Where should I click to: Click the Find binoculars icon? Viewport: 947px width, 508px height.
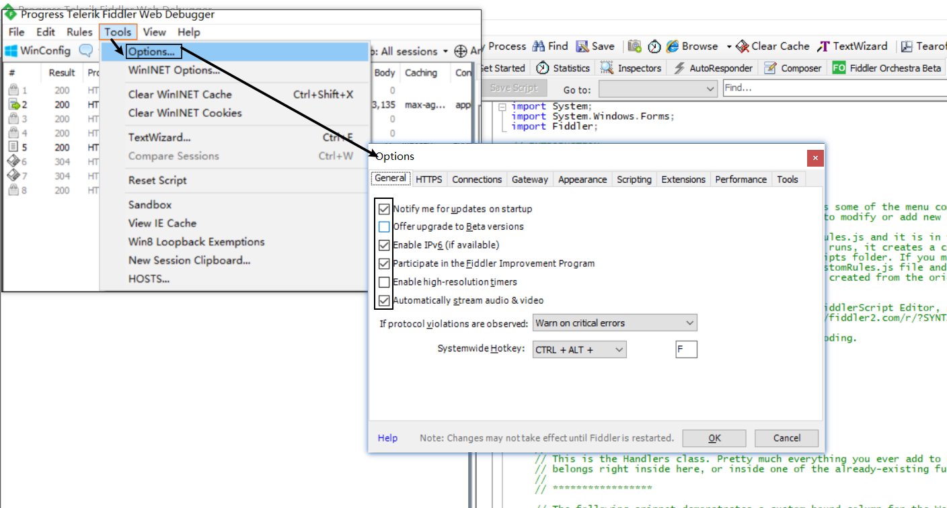(x=539, y=46)
